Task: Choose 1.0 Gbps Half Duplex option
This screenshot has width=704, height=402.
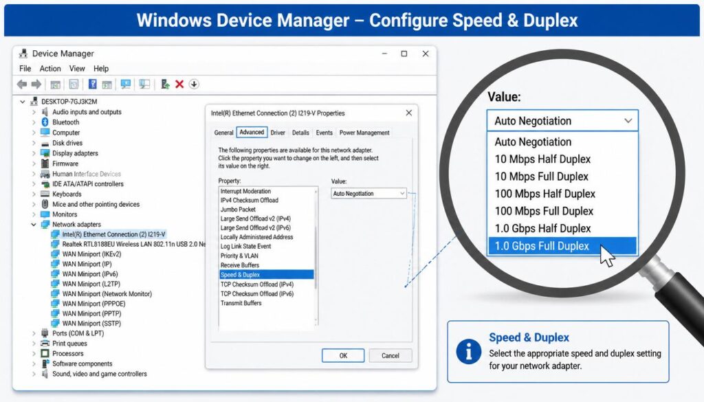Action: (x=562, y=228)
